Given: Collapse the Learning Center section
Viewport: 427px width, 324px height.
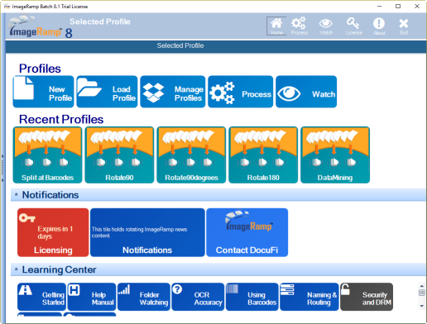Looking at the screenshot, I should tap(17, 269).
